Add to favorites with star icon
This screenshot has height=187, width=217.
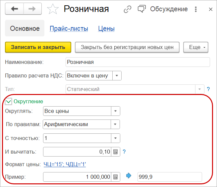(53, 9)
